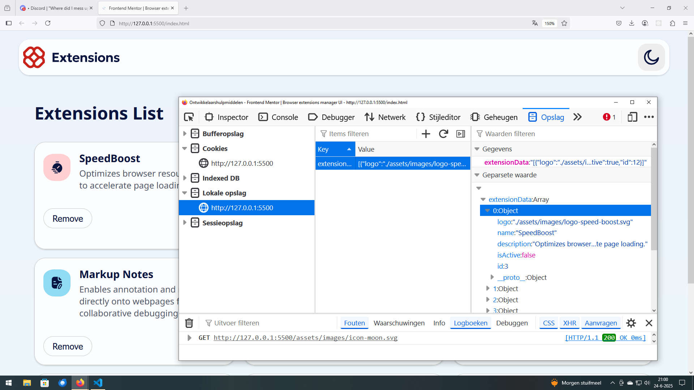Expand the Bufferopslag tree node
694x390 pixels.
point(185,134)
